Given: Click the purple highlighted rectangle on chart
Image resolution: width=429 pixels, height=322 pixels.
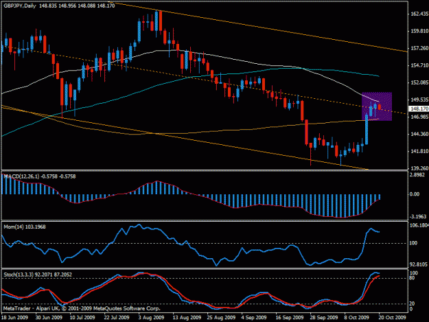Looking at the screenshot, I should coord(377,106).
